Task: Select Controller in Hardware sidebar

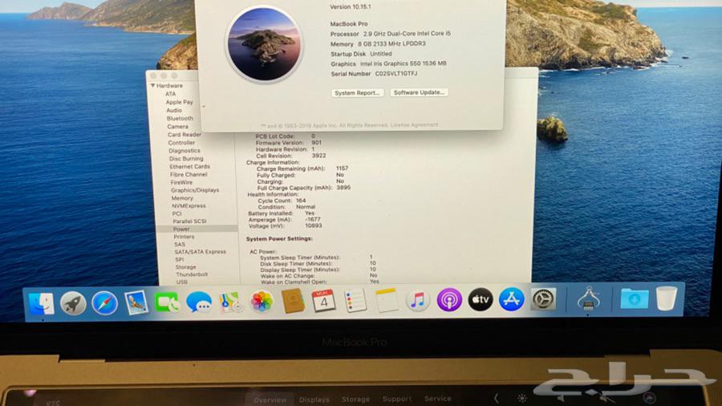Action: tap(181, 143)
